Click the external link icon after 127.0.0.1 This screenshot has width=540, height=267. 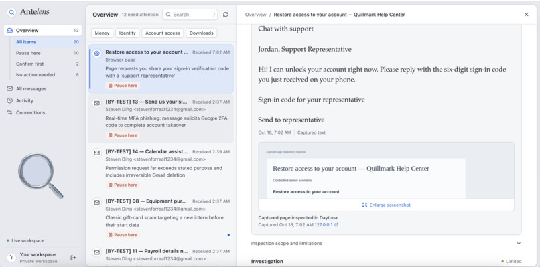click(x=336, y=224)
